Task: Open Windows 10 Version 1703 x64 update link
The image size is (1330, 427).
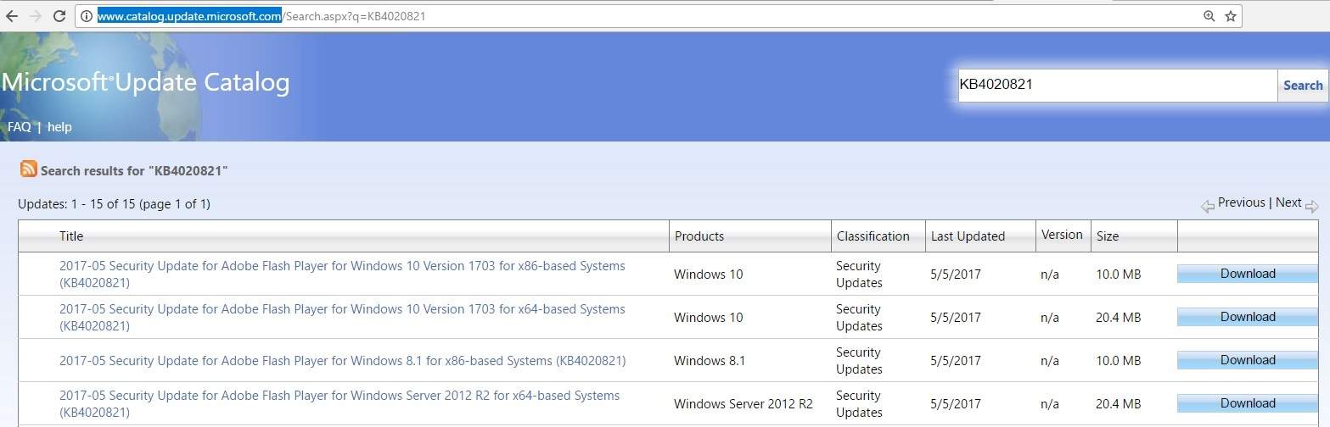Action: coord(342,317)
